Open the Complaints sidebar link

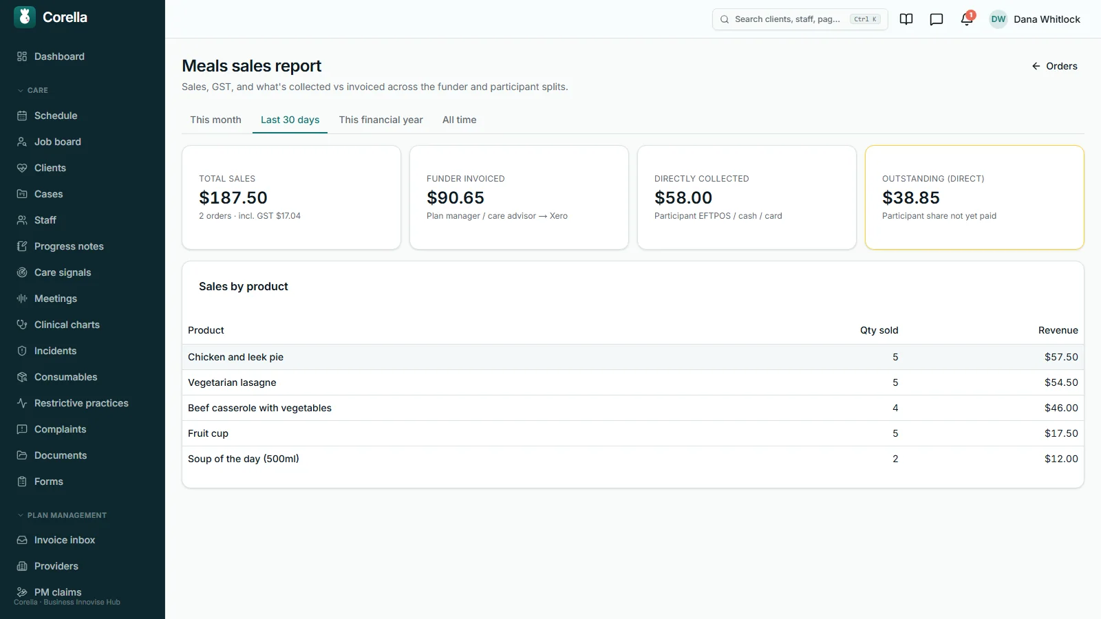point(83,429)
